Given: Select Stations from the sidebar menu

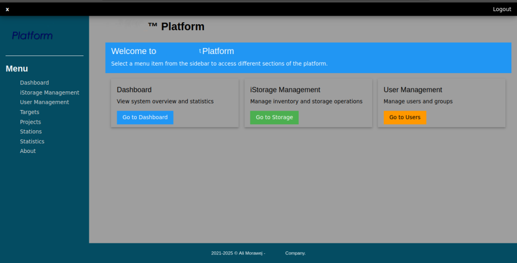Looking at the screenshot, I should click(31, 132).
